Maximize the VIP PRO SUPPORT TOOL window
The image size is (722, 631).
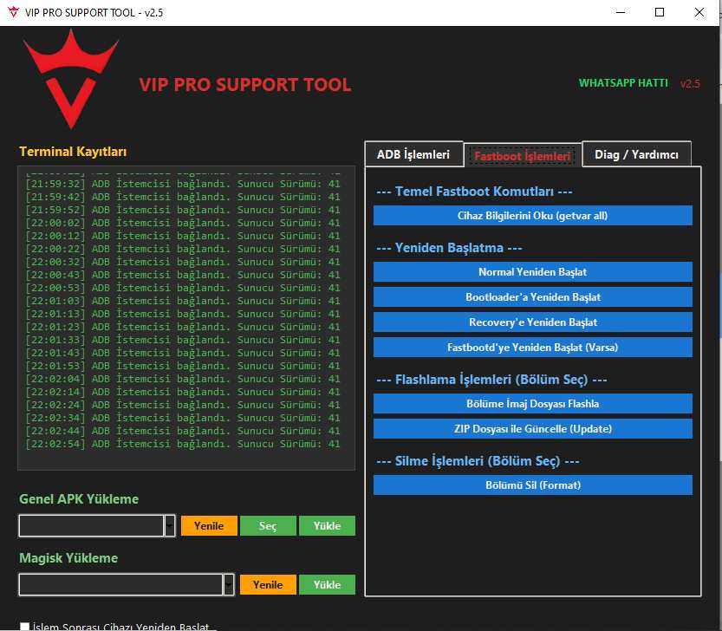coord(660,12)
